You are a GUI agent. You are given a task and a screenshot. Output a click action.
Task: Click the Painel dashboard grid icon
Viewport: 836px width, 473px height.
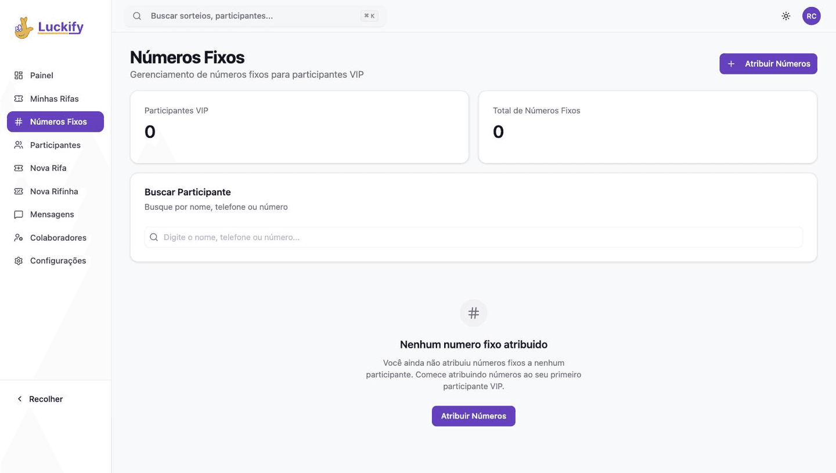point(19,75)
